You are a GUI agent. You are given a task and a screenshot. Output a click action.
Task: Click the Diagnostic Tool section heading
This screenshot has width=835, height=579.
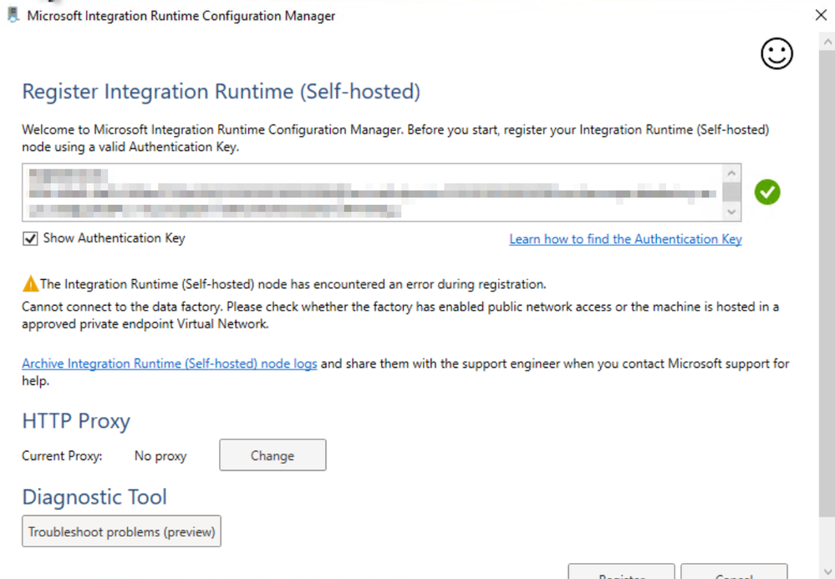[x=94, y=497]
